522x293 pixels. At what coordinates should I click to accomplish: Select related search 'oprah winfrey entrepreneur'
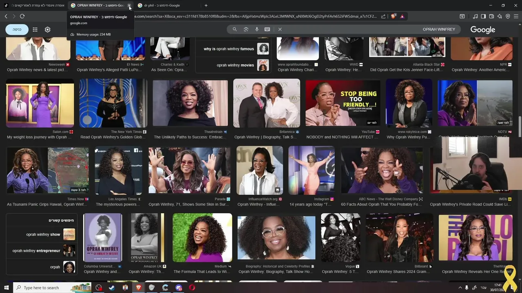[x=42, y=251]
